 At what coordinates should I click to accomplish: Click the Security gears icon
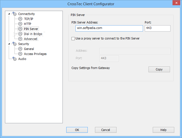tap(14, 44)
